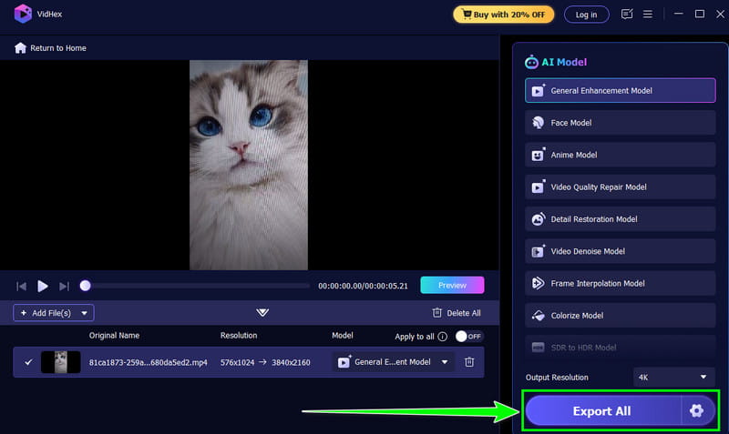Choose the SDR to HDR Model
Viewport: 729px width, 434px height.
pyautogui.click(x=620, y=348)
